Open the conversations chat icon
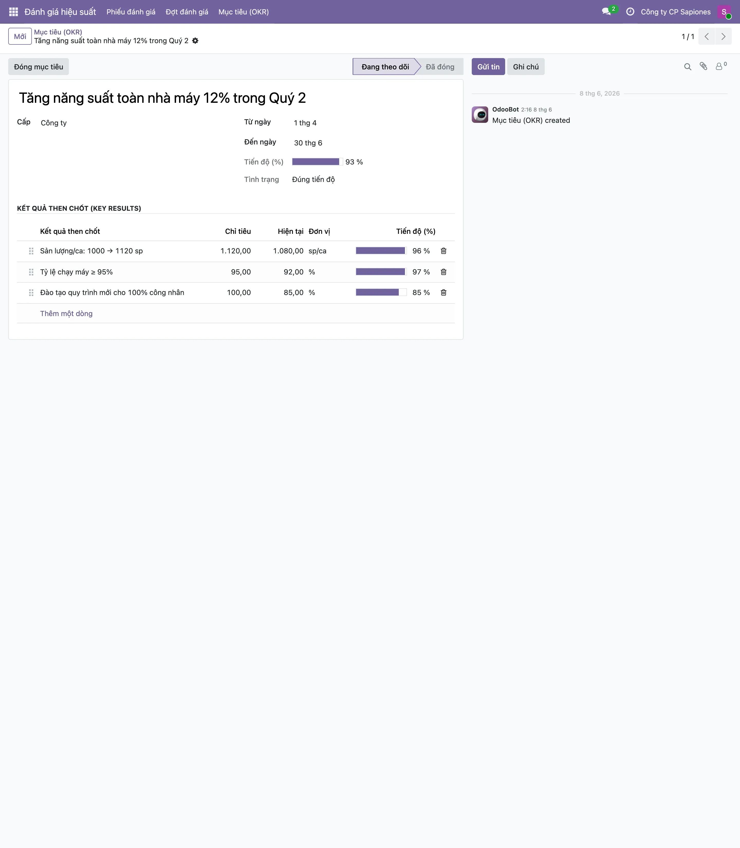 tap(607, 12)
